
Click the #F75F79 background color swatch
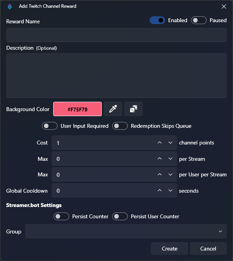(x=77, y=109)
